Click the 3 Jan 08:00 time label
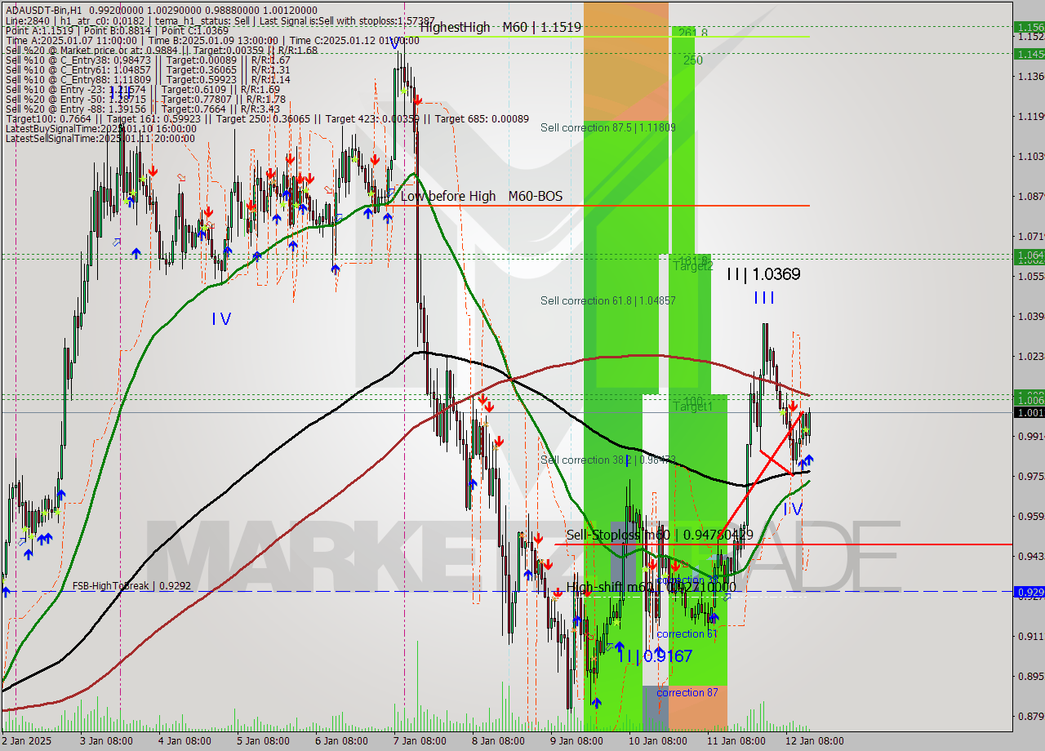1045x751 pixels. coord(106,741)
